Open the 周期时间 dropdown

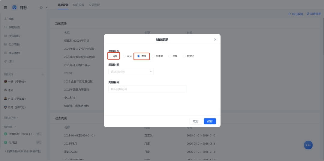tap(131, 72)
